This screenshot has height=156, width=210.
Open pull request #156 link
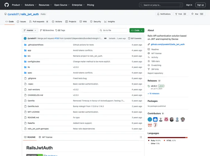[x=57, y=38]
